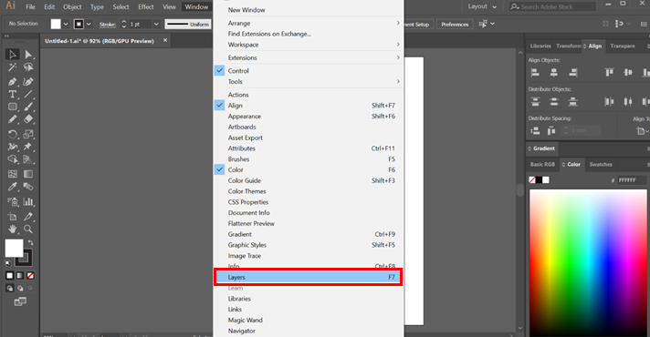Click Horizontal Align Left icon
The height and width of the screenshot is (337, 650).
coord(535,73)
